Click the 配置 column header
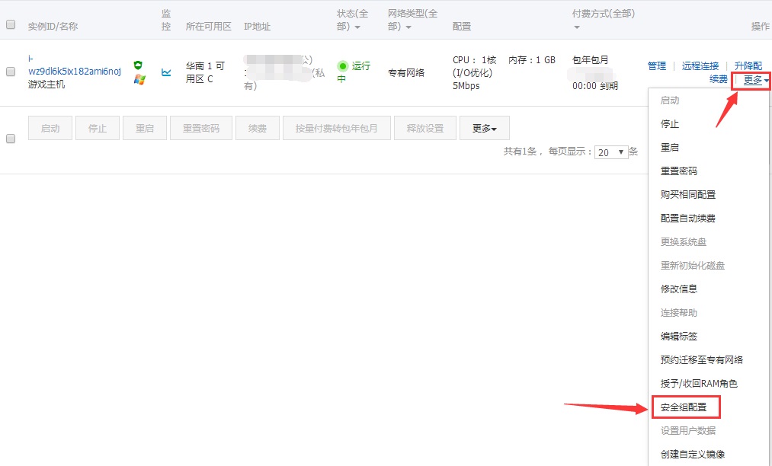Screen dimensions: 772x466 tap(462, 27)
